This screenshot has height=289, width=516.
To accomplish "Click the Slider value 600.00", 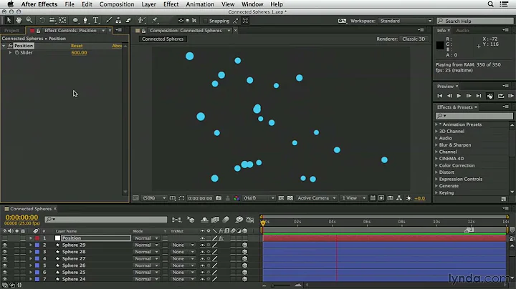I will (x=79, y=52).
